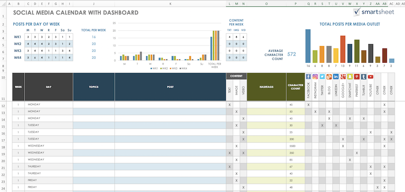Image resolution: width=405 pixels, height=192 pixels.
Task: Click the Instagram icon in the header
Action: click(x=315, y=76)
